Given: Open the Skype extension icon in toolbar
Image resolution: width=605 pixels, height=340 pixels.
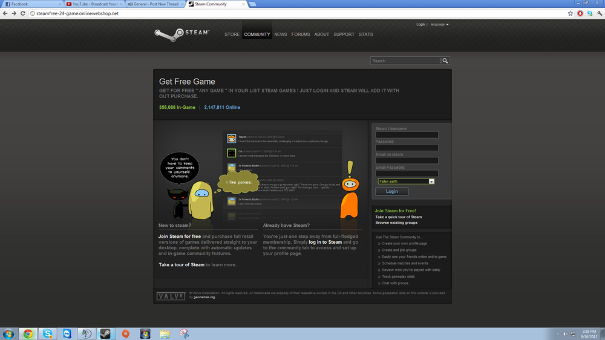Looking at the screenshot, I should point(589,13).
